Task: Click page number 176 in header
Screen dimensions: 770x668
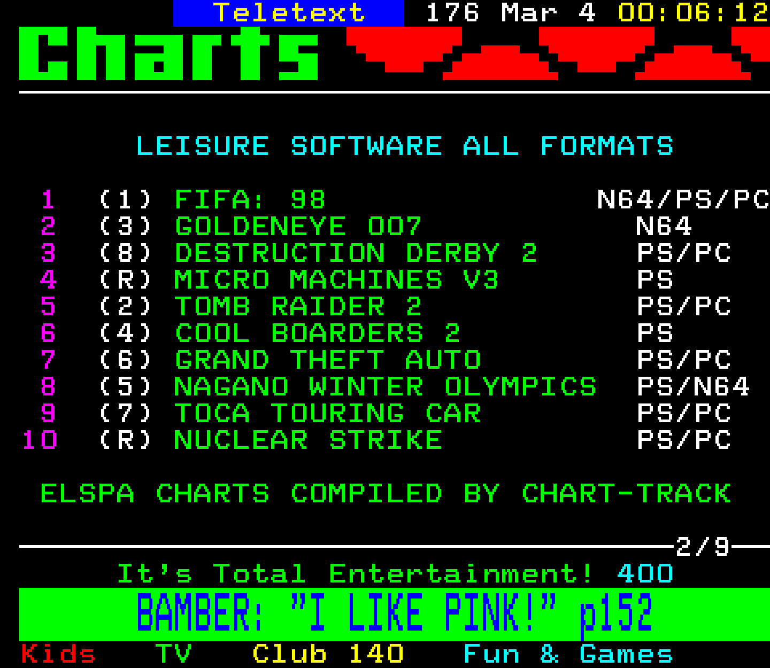Action: pyautogui.click(x=453, y=13)
